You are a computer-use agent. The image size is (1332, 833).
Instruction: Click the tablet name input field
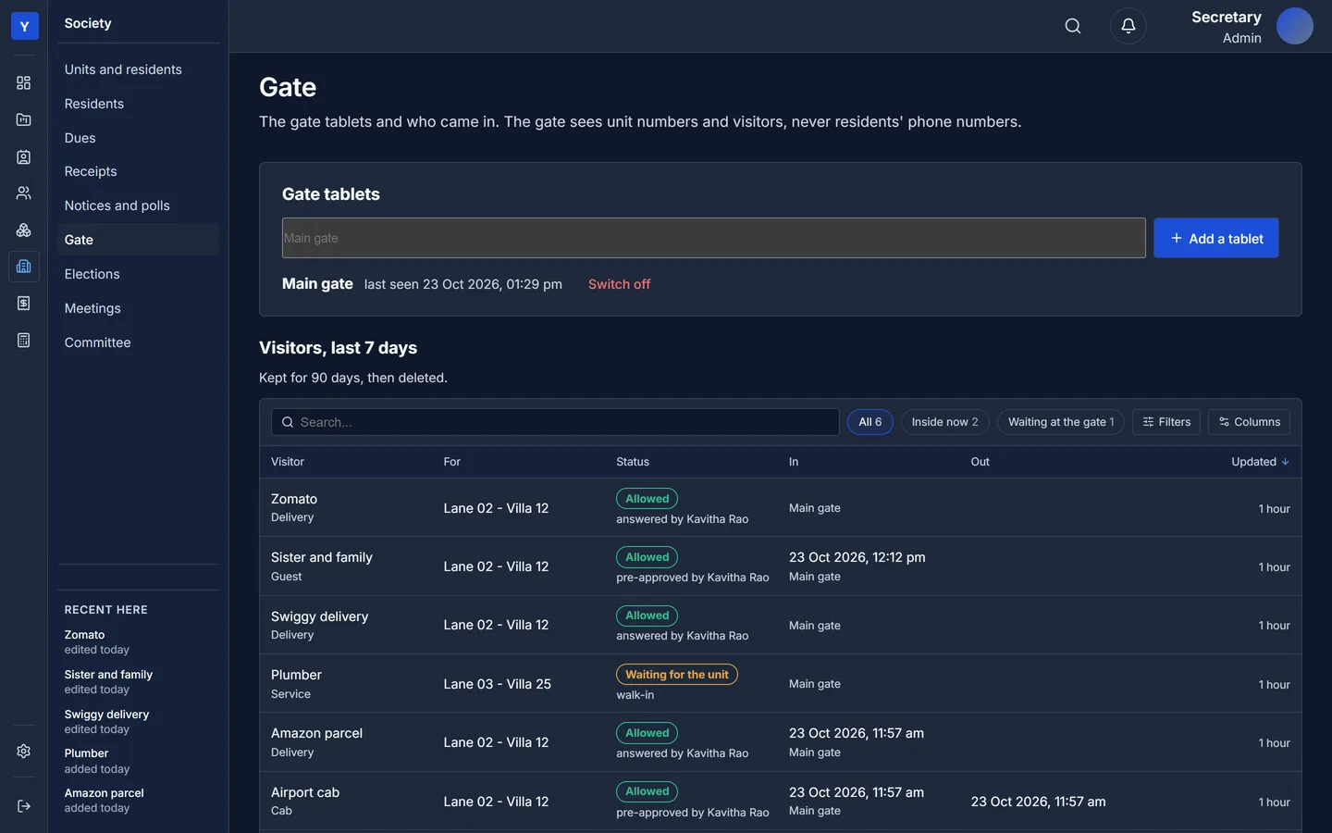pyautogui.click(x=714, y=238)
